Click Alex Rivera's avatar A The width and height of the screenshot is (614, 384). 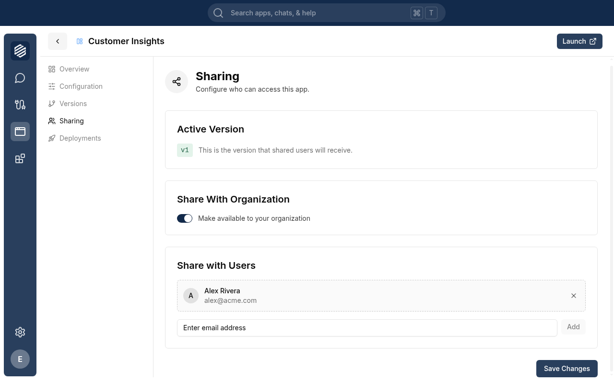(x=191, y=296)
